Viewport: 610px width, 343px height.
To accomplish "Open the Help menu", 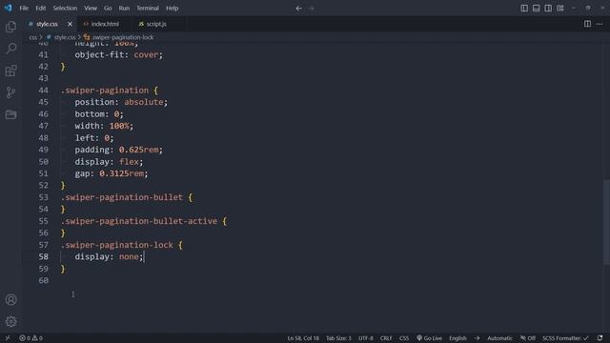I will [x=172, y=9].
